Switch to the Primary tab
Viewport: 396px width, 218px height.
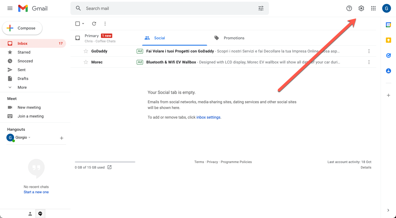[x=106, y=38]
